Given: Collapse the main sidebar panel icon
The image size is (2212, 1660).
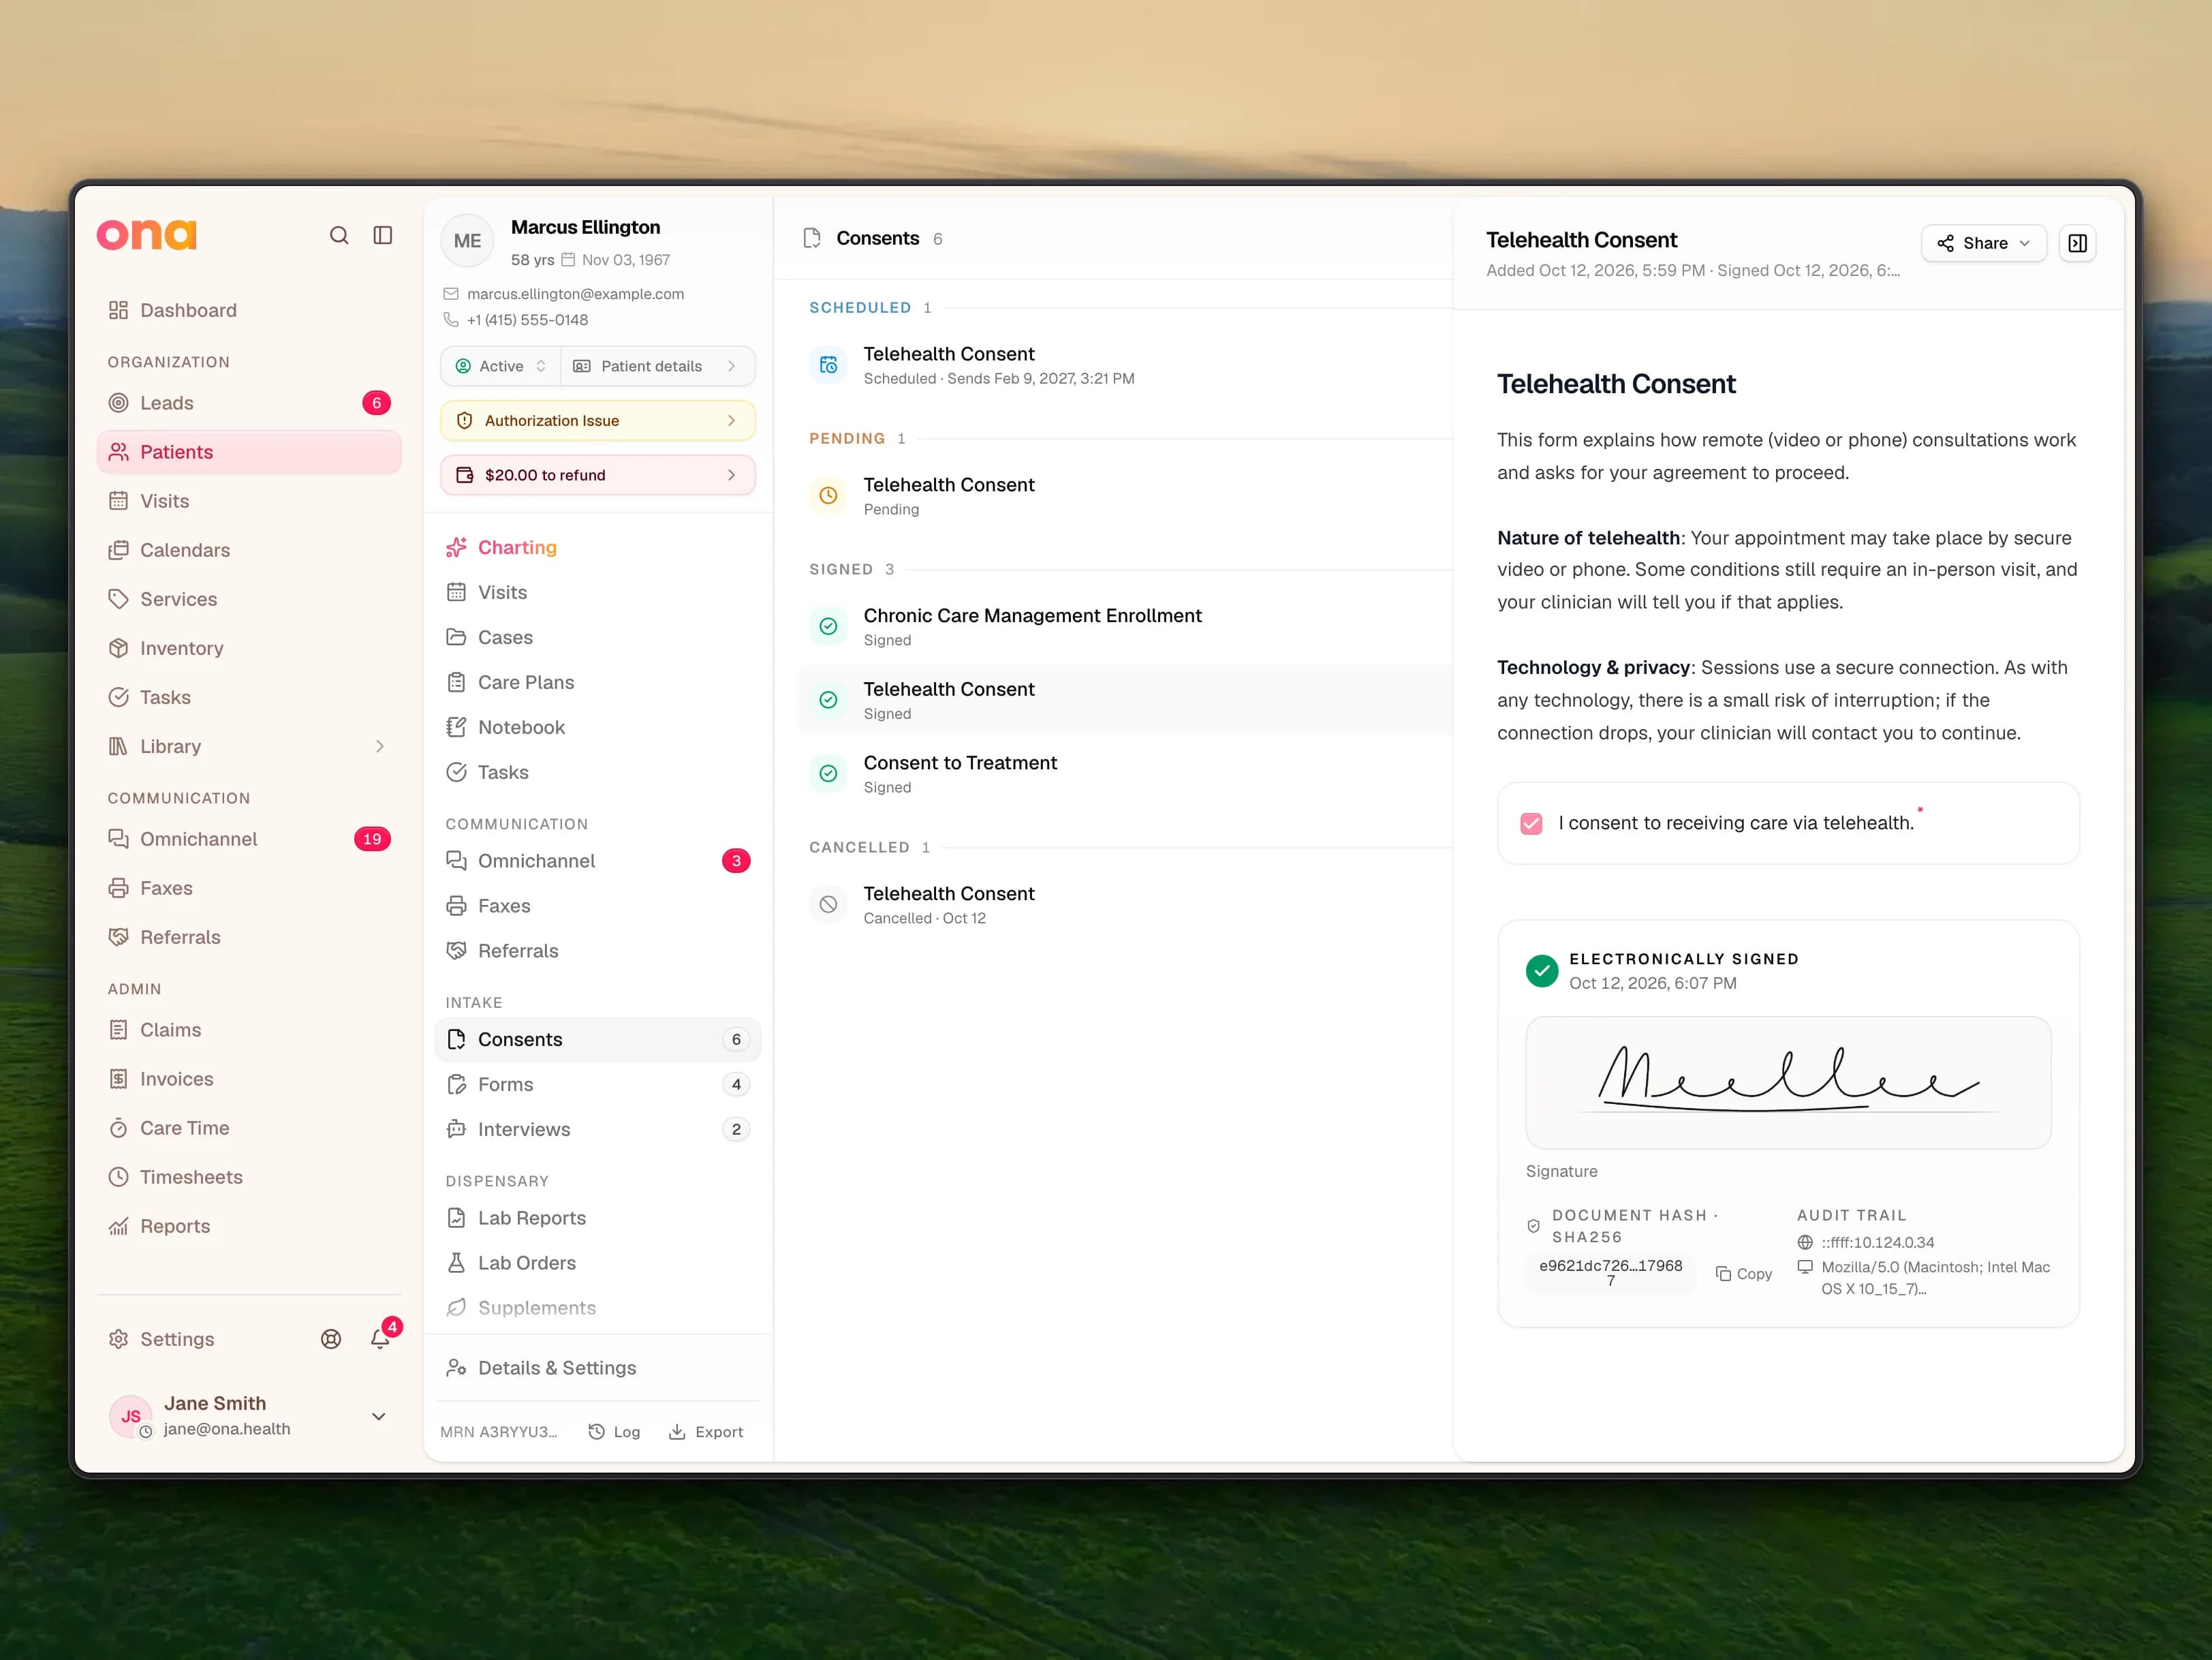Looking at the screenshot, I should [x=383, y=235].
